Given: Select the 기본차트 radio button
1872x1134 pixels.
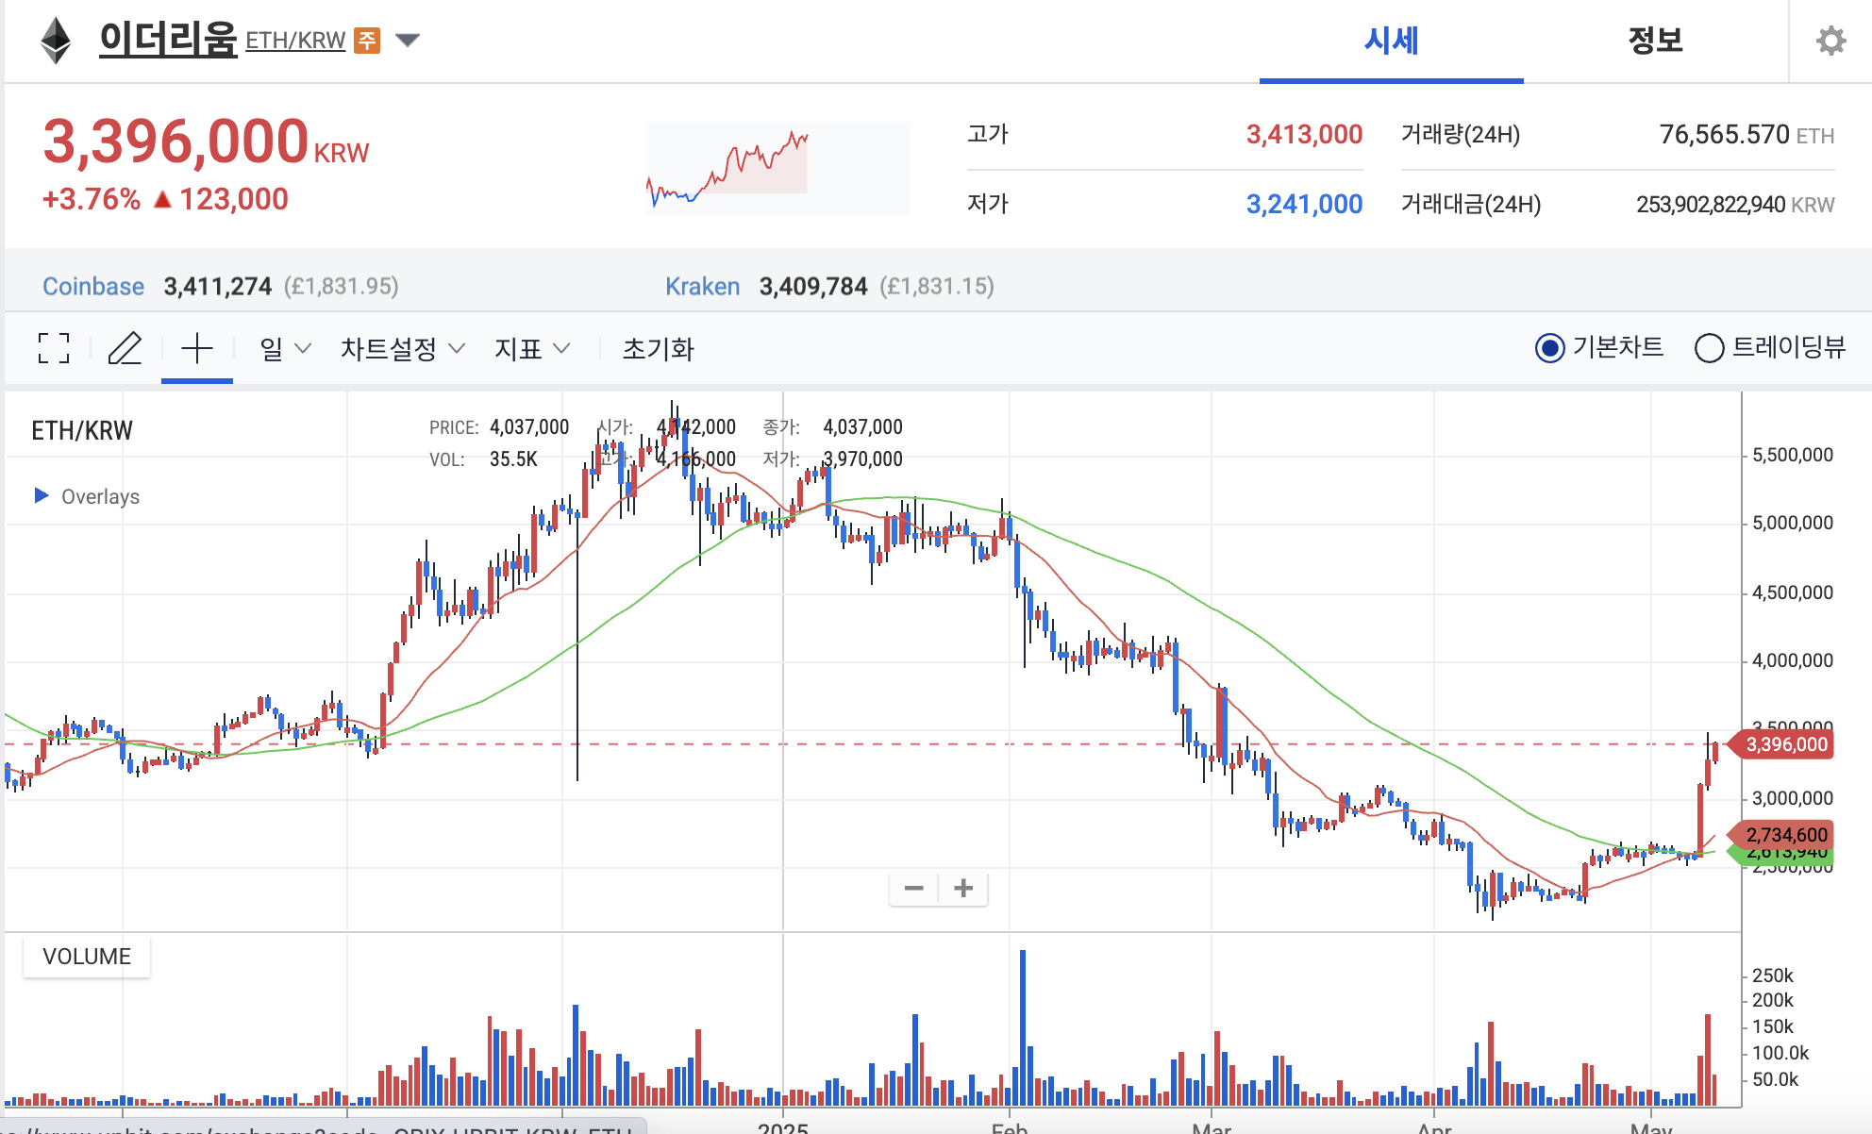Looking at the screenshot, I should (x=1550, y=348).
